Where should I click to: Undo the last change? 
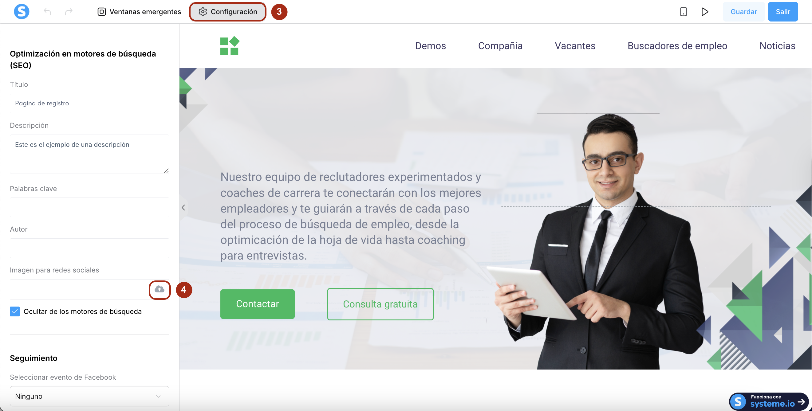click(47, 12)
